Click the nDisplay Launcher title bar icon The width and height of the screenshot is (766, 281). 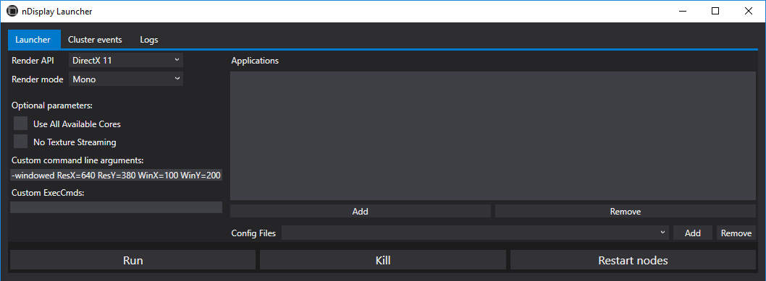(x=12, y=12)
